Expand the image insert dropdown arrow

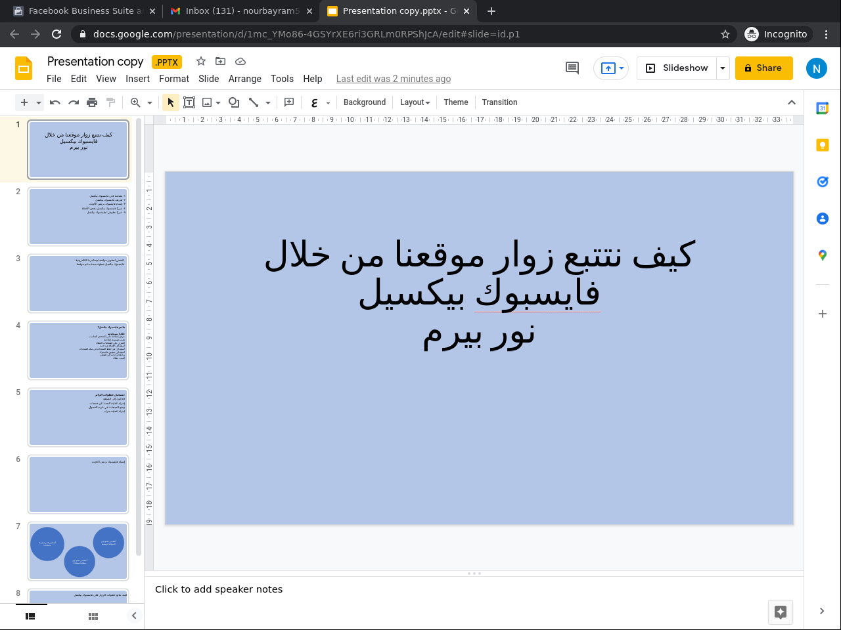tap(218, 103)
